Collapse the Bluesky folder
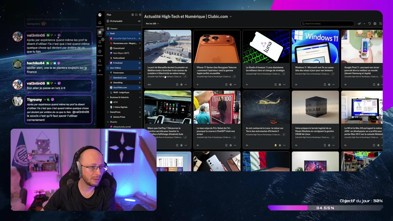Viewport: 393px width, 221px height. pos(108,122)
